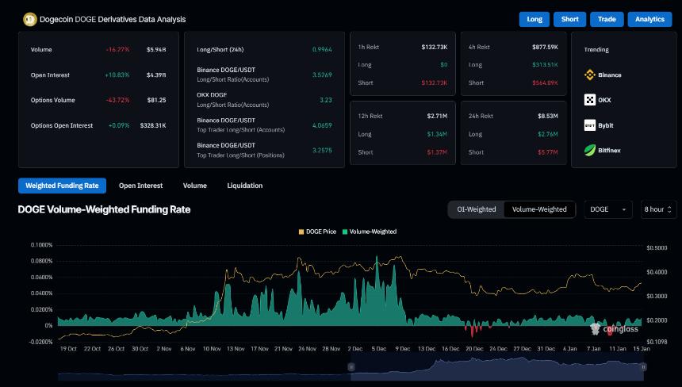Click the right range slider handle
The height and width of the screenshot is (387, 682).
643,367
